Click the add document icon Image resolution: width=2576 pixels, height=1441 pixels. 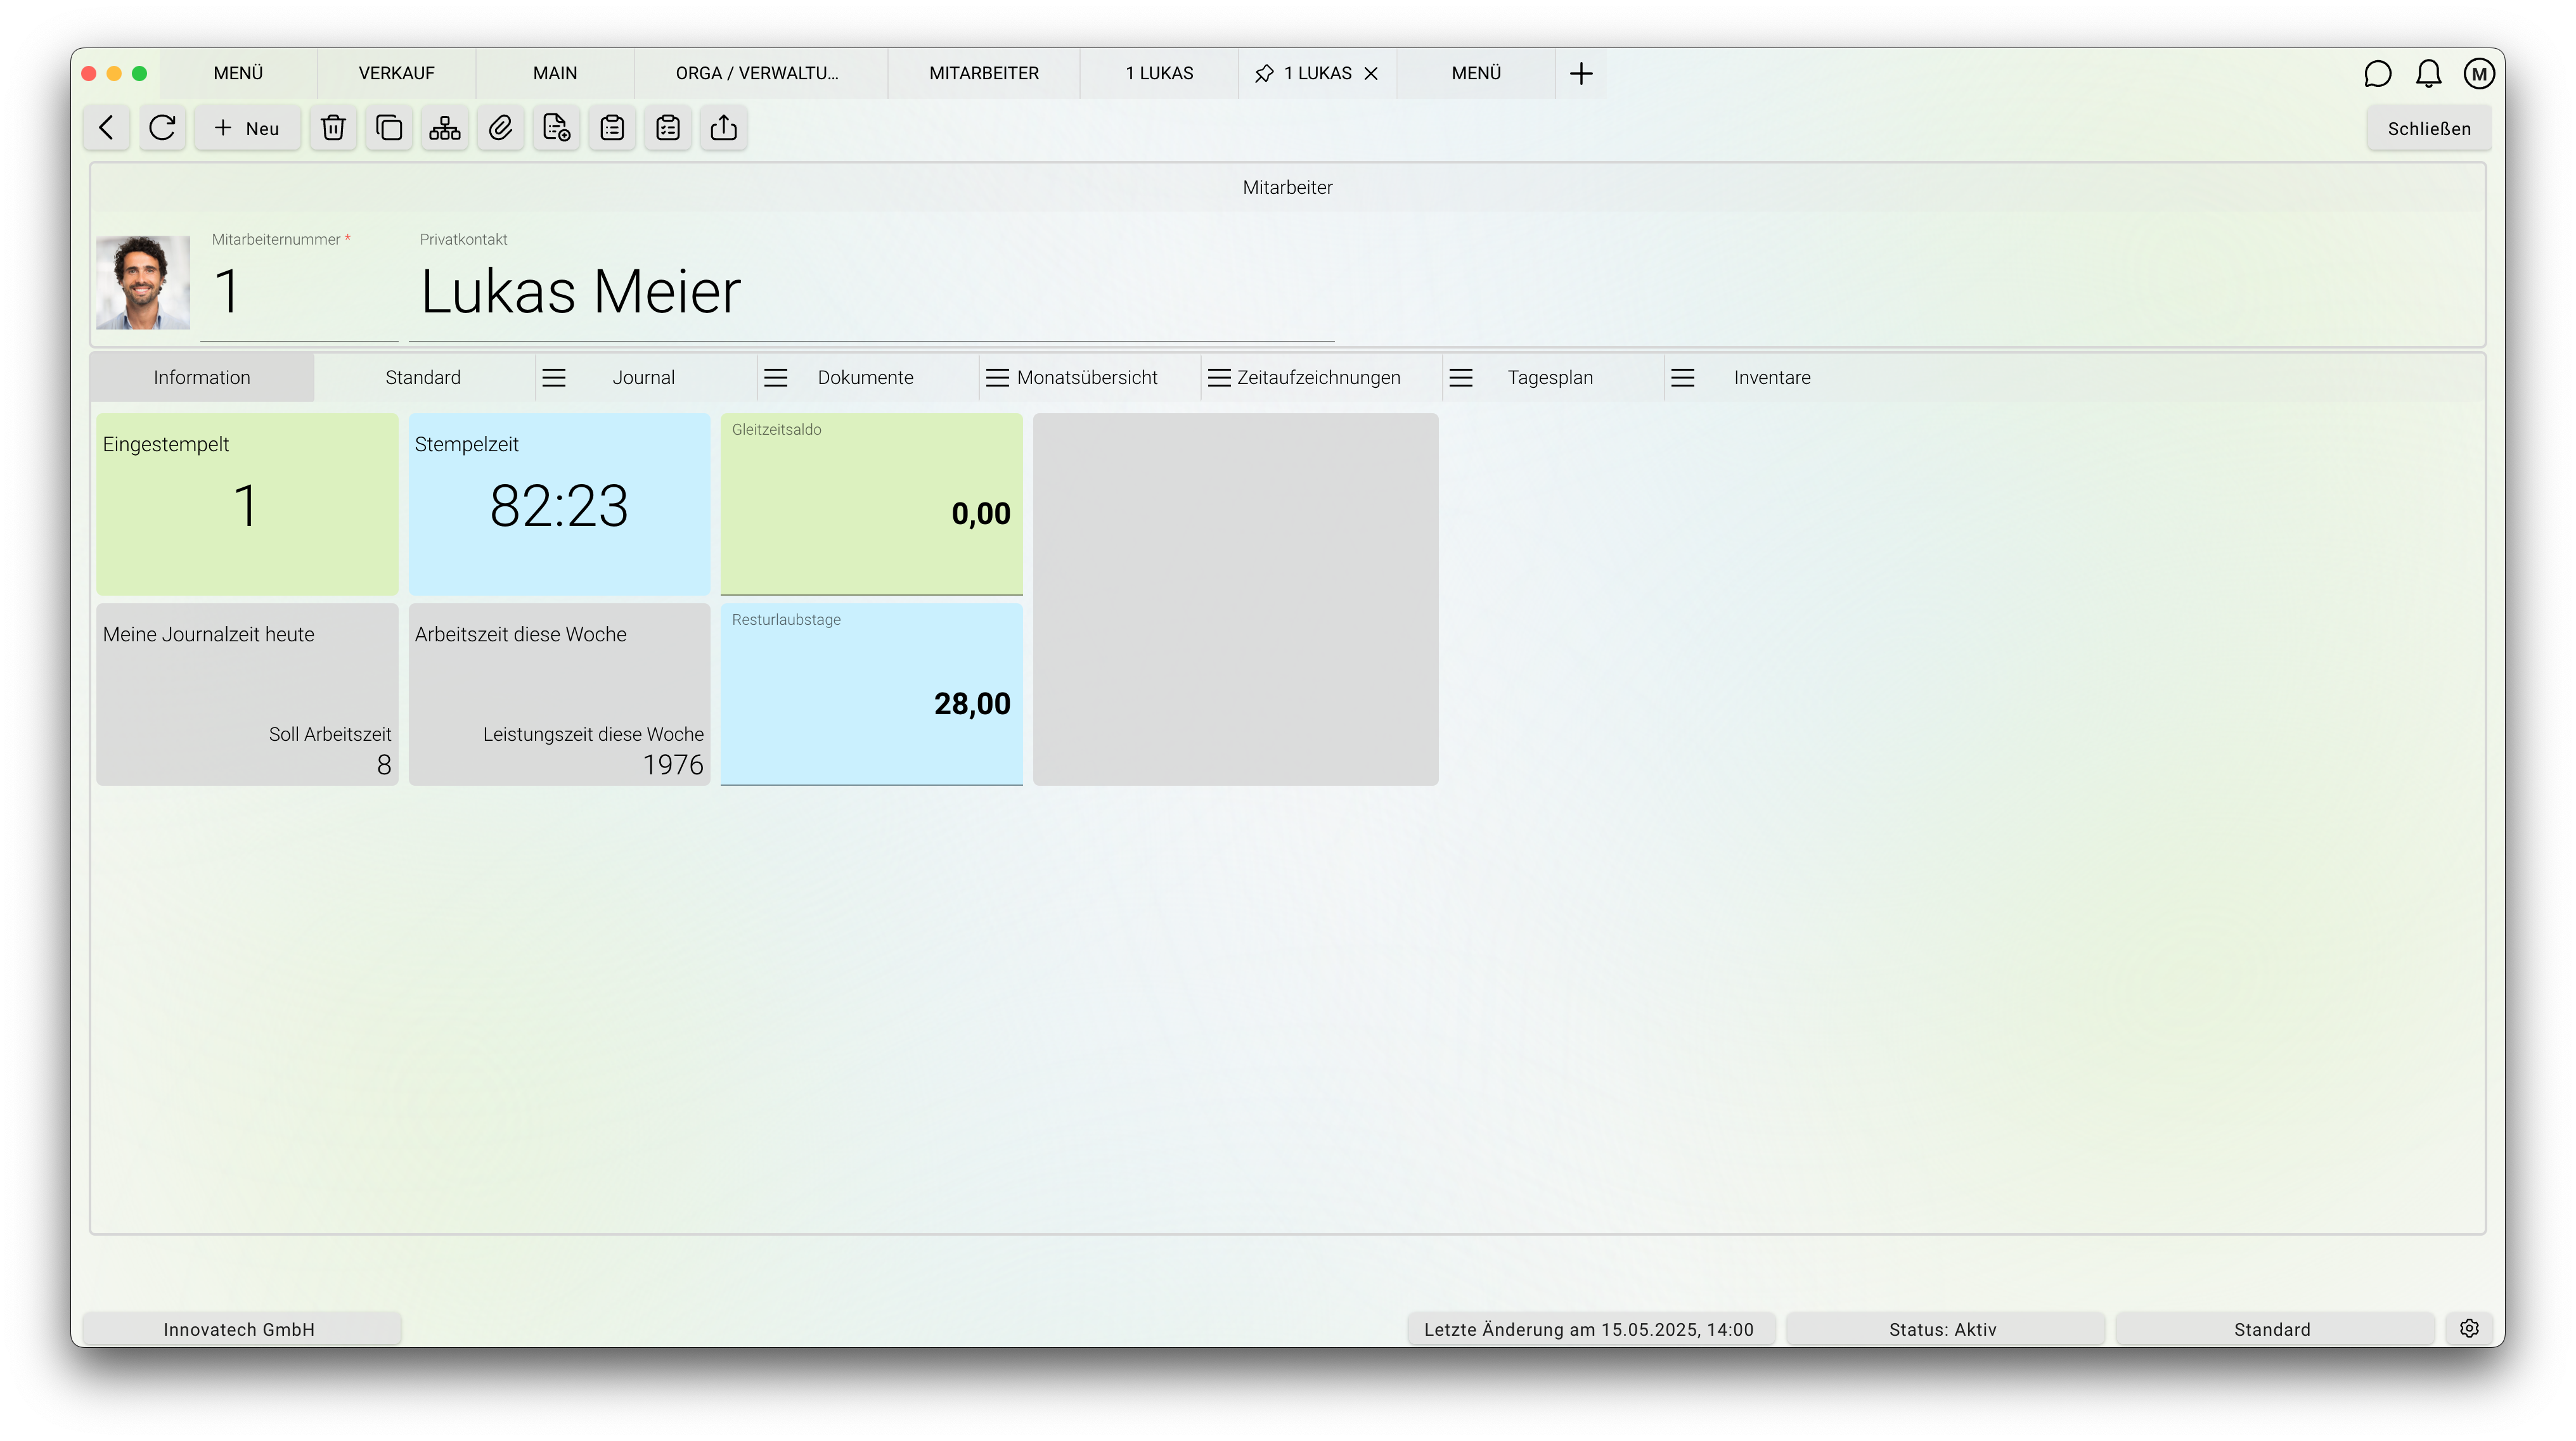[556, 128]
